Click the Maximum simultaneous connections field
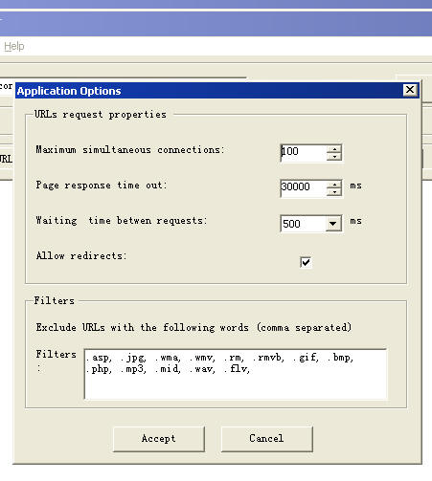This screenshot has width=432, height=481. (x=304, y=152)
